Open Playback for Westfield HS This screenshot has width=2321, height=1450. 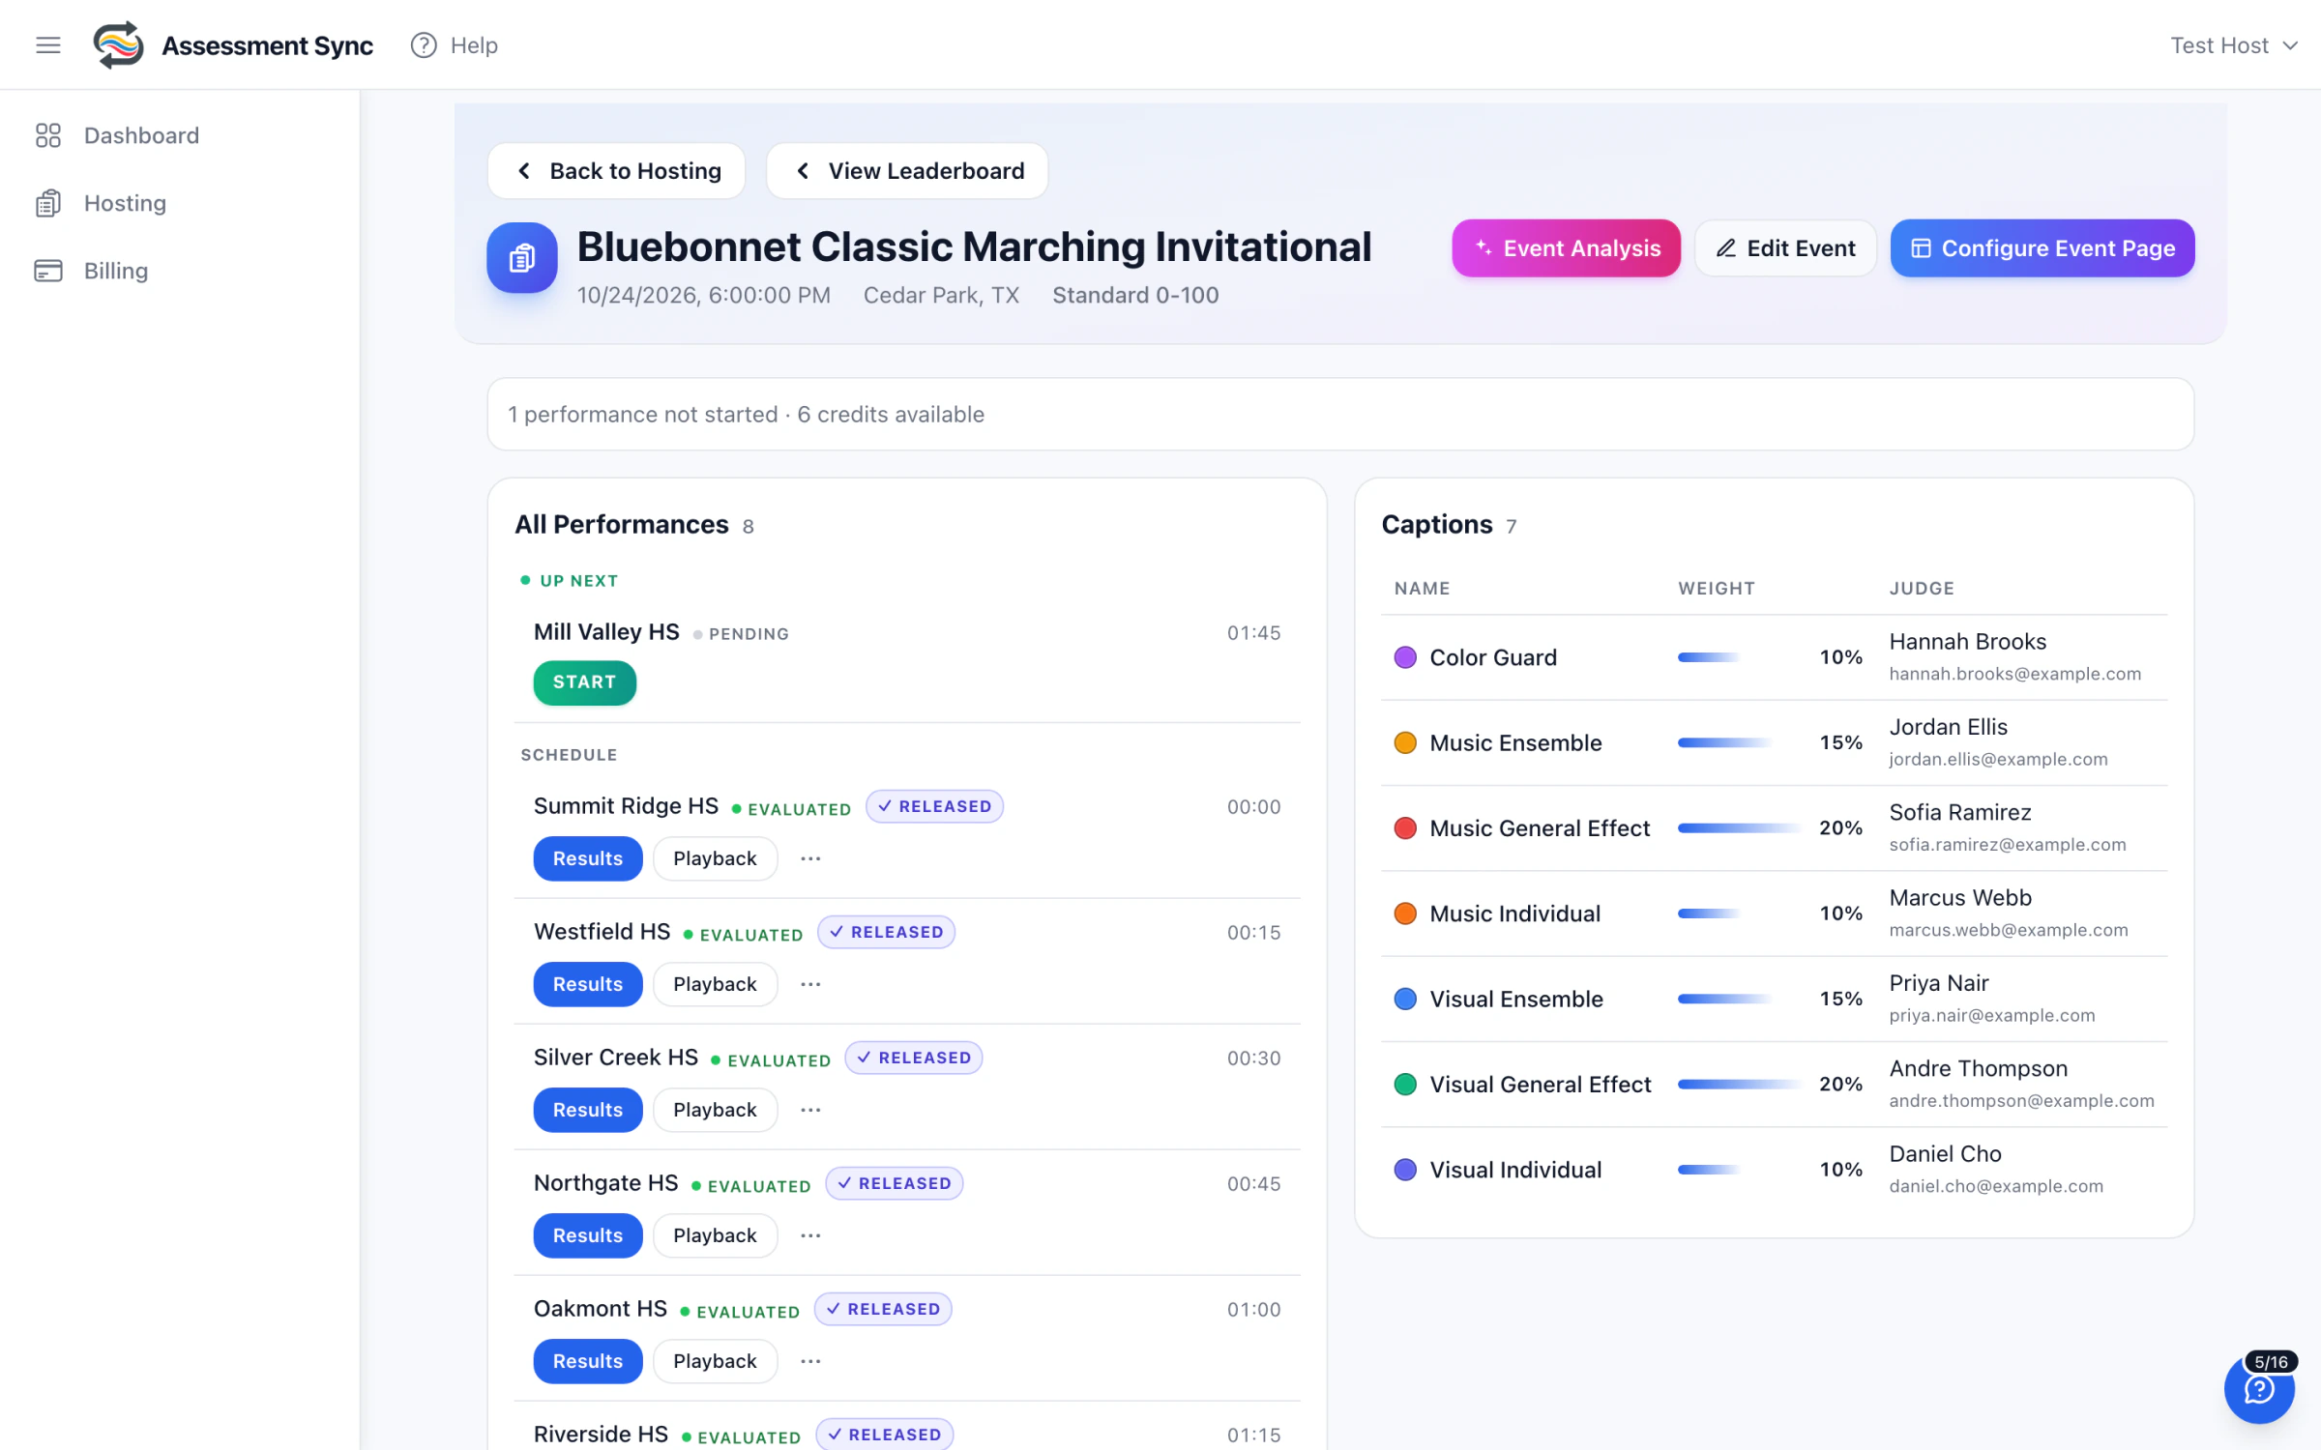(716, 984)
